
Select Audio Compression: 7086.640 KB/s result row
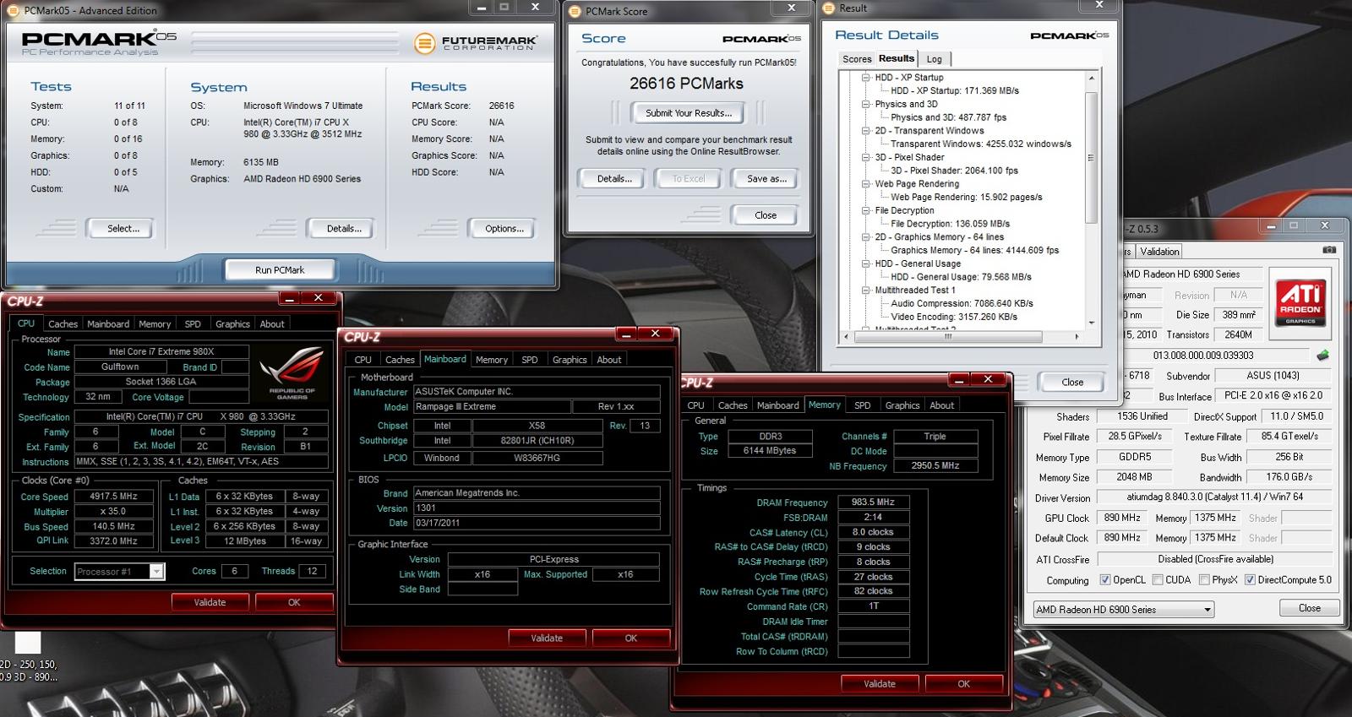(962, 303)
